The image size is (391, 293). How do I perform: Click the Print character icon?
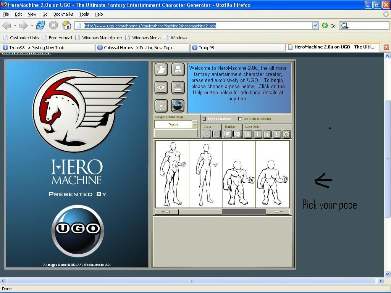[178, 87]
